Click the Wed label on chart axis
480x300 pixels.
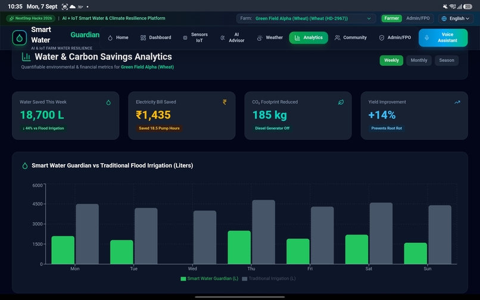pos(192,269)
